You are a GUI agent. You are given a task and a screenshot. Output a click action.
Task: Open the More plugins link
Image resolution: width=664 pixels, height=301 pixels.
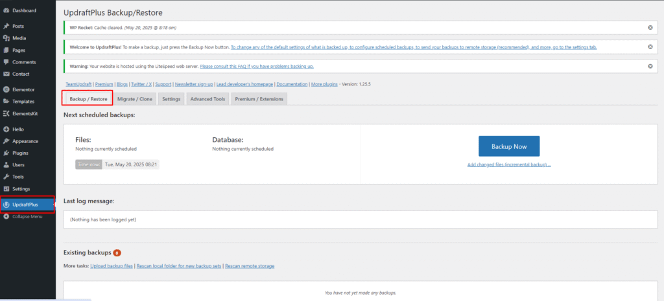click(324, 85)
